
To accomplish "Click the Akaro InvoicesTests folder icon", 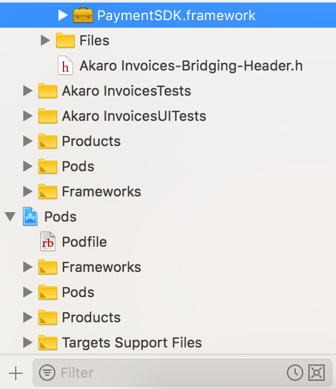I will 48,91.
